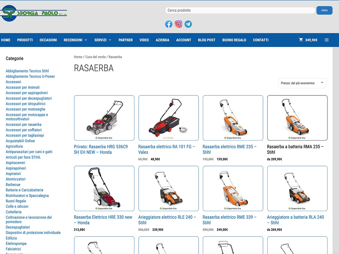Select Accessori per decespugliatori category

29,98
